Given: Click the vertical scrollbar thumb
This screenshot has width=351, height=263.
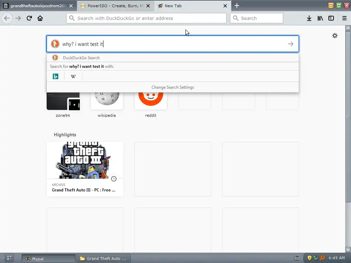Looking at the screenshot, I should coord(348,116).
